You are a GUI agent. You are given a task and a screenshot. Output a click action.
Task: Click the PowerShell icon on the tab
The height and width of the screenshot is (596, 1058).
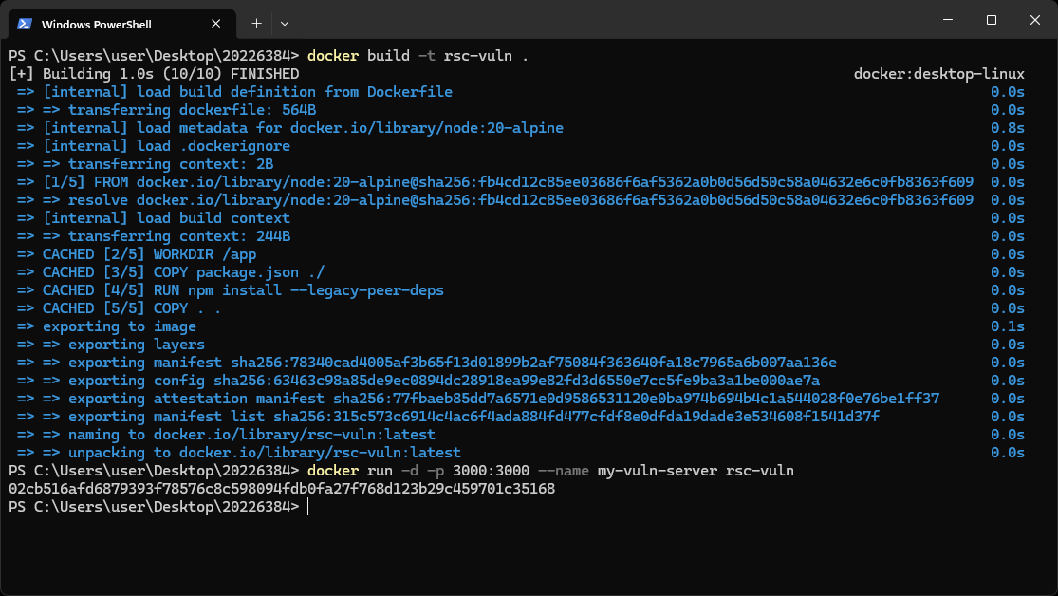pos(25,24)
